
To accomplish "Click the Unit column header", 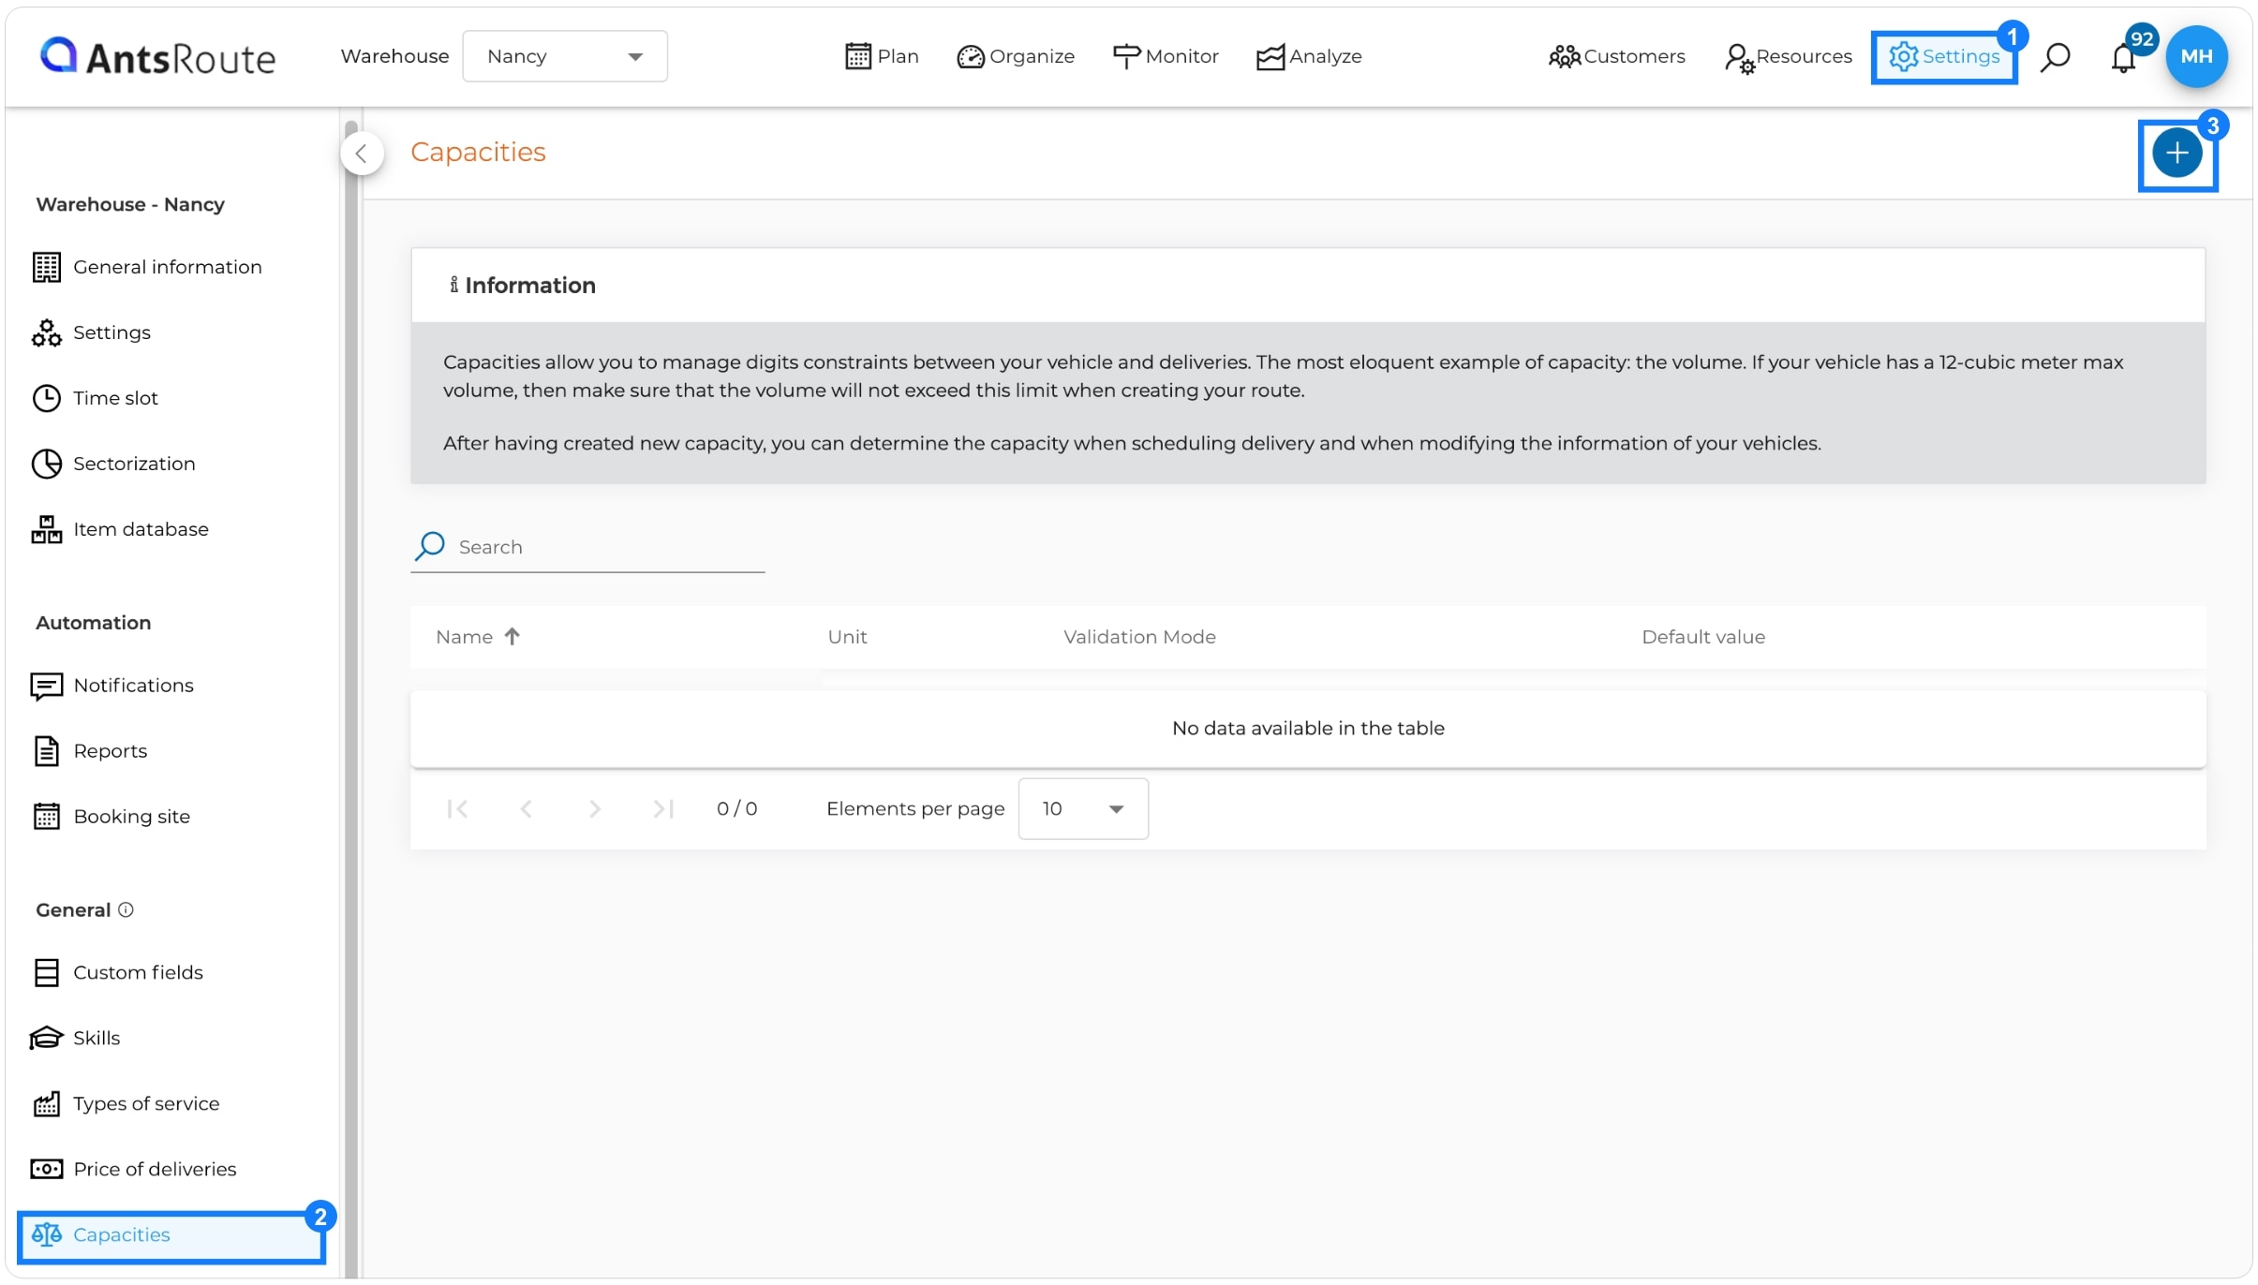I will coord(847,637).
